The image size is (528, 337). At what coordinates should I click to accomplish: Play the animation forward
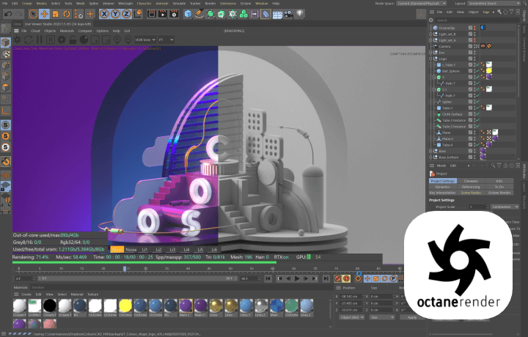point(297,278)
